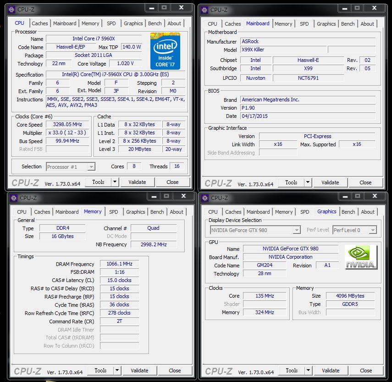Select Mainboard tab in Graphics window
Viewport: 392px width, 382px height.
pyautogui.click(x=258, y=212)
